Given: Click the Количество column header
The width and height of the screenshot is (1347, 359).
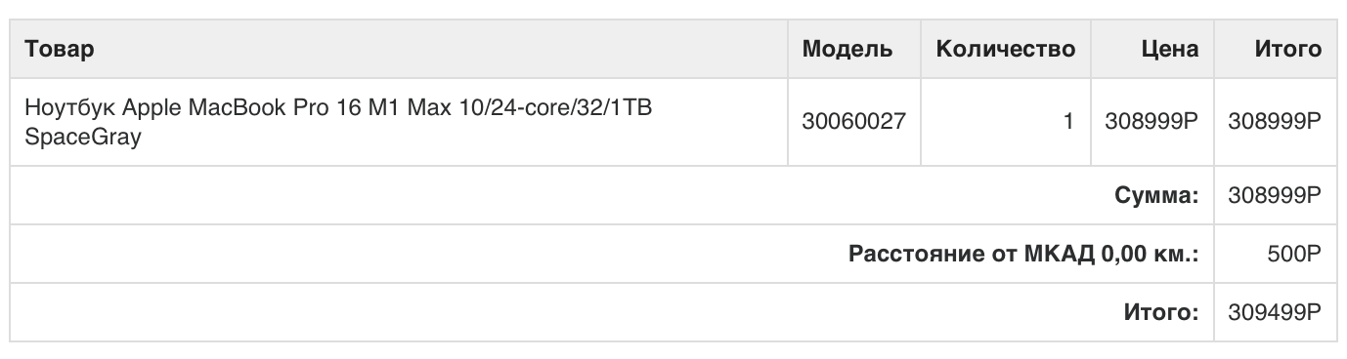Looking at the screenshot, I should click(x=1006, y=50).
